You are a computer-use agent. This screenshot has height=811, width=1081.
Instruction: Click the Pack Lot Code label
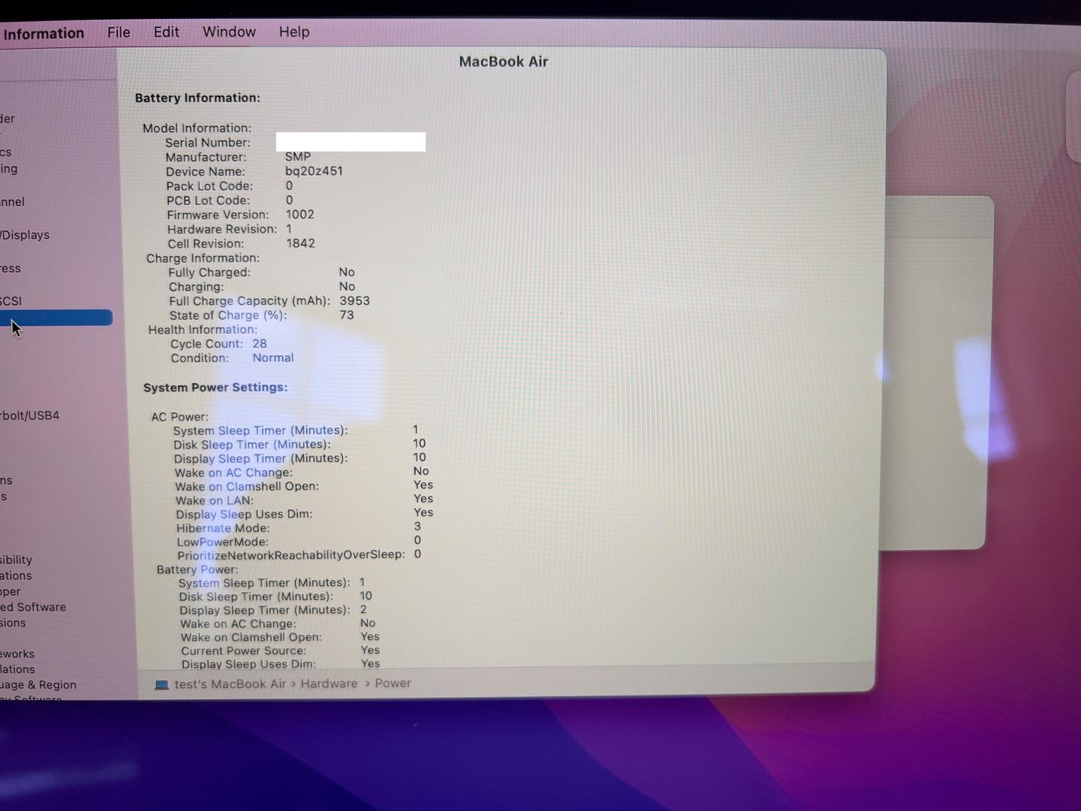209,186
